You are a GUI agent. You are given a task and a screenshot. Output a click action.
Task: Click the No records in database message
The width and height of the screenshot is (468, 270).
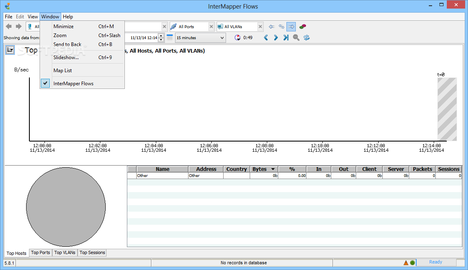point(244,263)
